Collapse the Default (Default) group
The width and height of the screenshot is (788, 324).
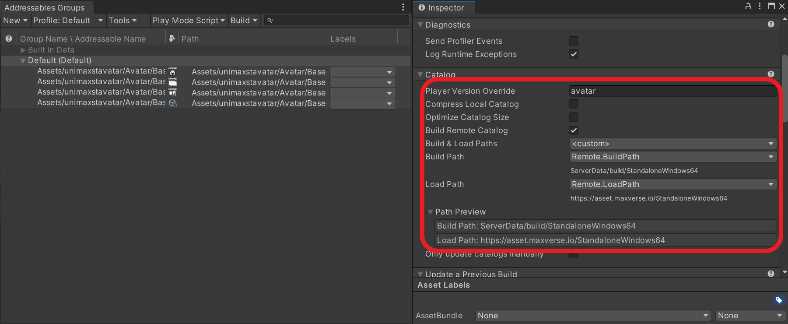click(x=23, y=61)
